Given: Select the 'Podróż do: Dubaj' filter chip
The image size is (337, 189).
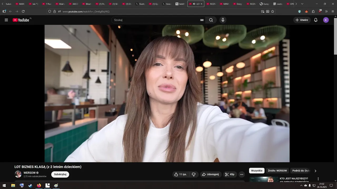Looking at the screenshot, I should click(x=301, y=171).
